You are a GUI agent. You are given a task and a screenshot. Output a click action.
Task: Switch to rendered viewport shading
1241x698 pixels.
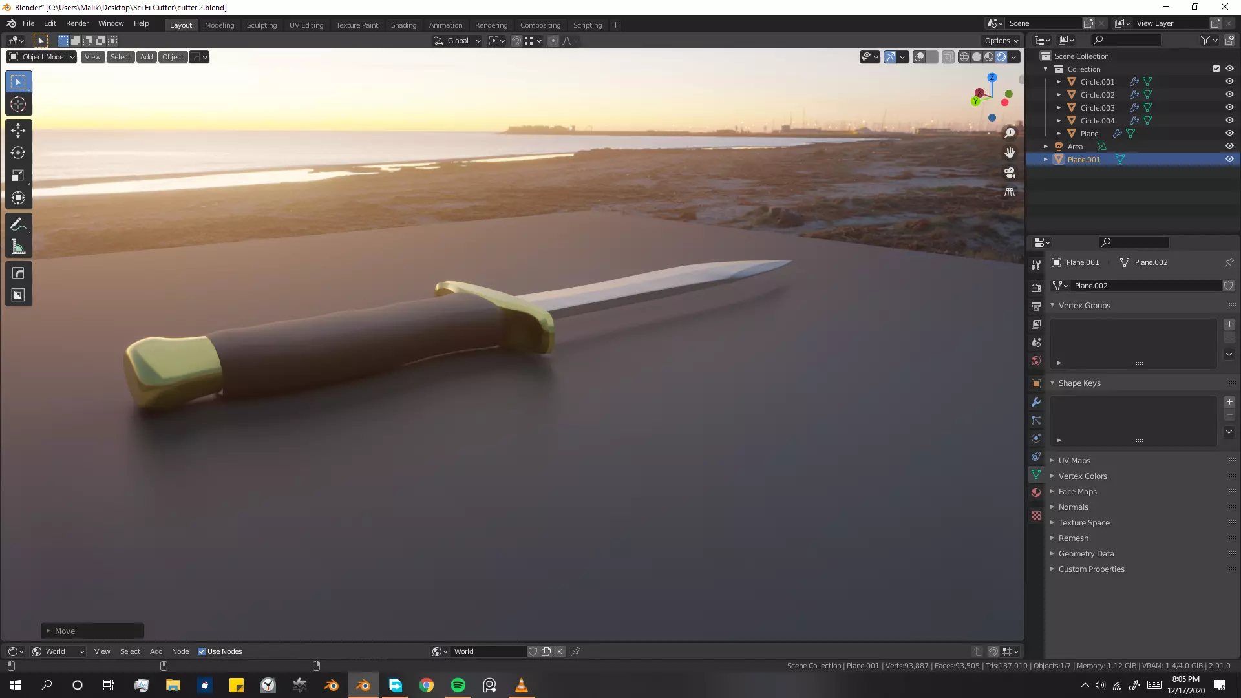tap(1001, 57)
